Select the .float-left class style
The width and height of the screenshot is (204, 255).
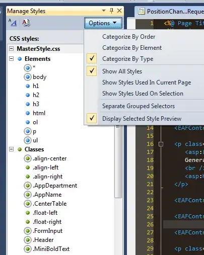pos(45,213)
